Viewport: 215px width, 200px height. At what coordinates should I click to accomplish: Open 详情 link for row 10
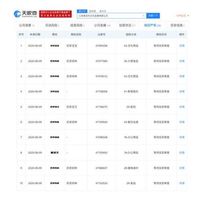coord(182,183)
